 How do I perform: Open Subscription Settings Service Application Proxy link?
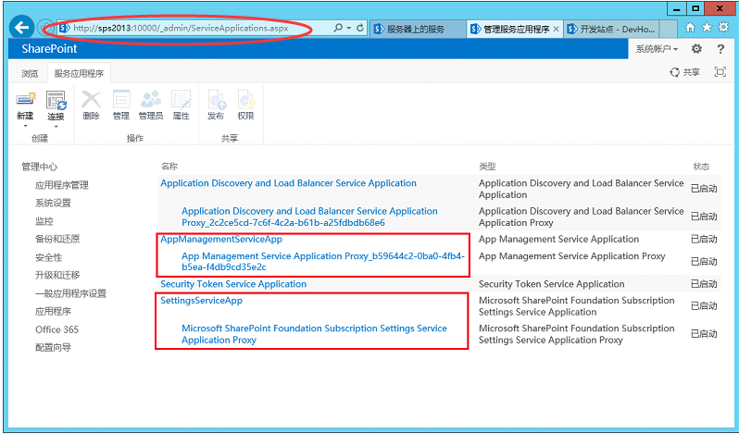(314, 334)
